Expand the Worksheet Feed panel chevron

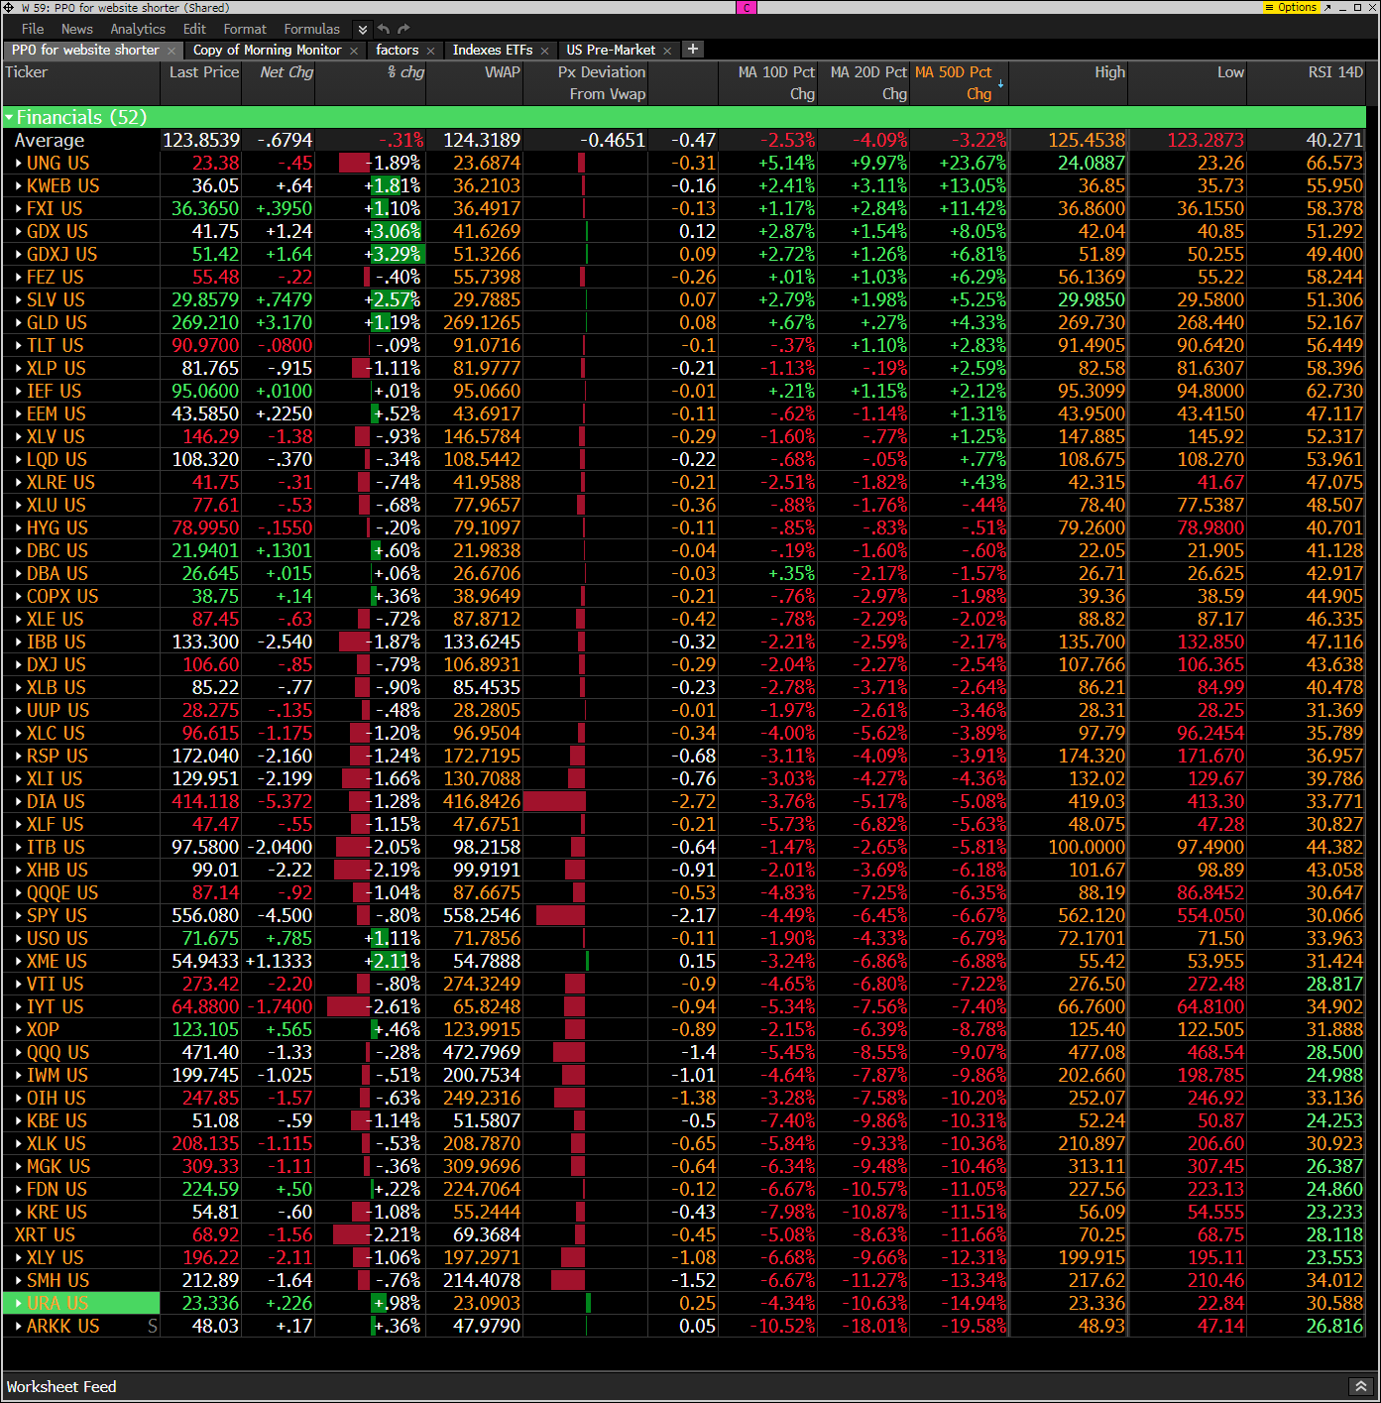point(1360,1386)
